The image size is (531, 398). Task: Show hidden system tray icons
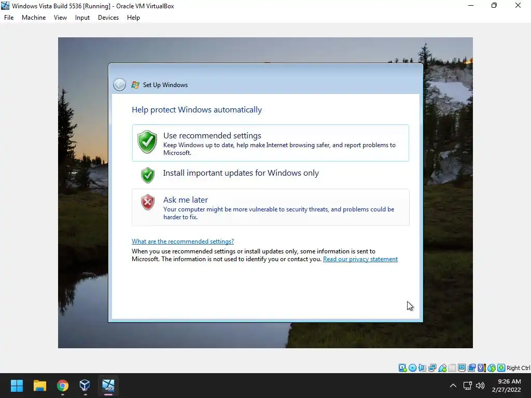point(453,386)
